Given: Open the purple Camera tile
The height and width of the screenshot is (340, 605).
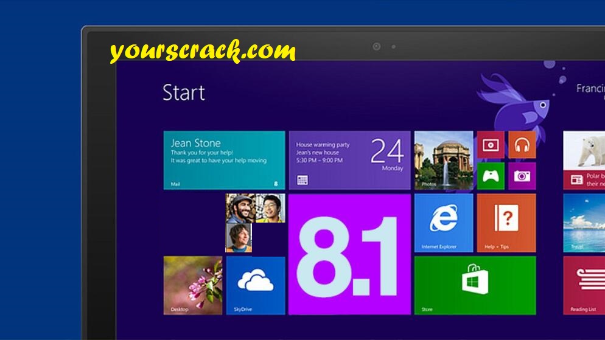Looking at the screenshot, I should click(522, 176).
